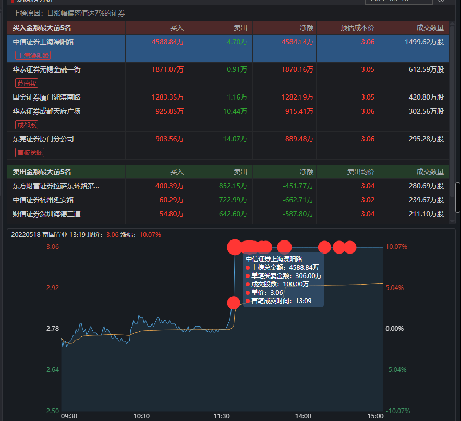Click the 14:00 time axis label

303,416
